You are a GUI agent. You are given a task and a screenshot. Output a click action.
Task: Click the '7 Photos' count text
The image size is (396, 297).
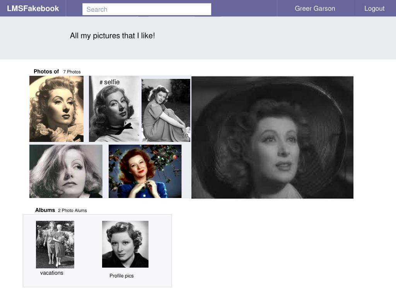(72, 72)
